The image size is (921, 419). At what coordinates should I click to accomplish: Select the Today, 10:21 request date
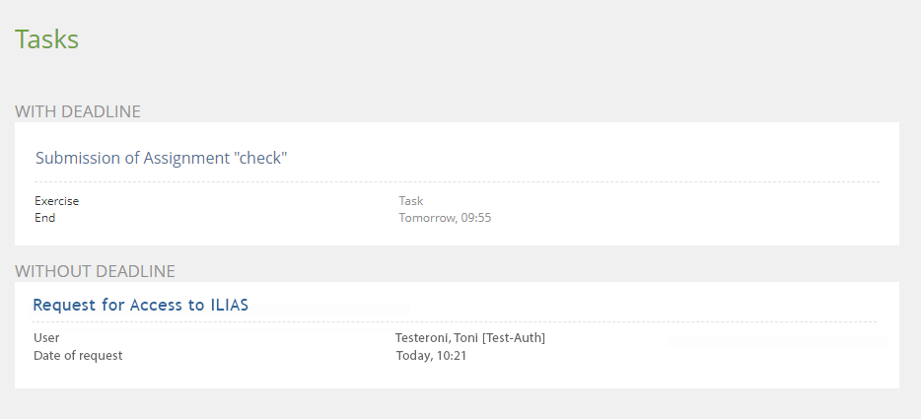[x=431, y=356]
